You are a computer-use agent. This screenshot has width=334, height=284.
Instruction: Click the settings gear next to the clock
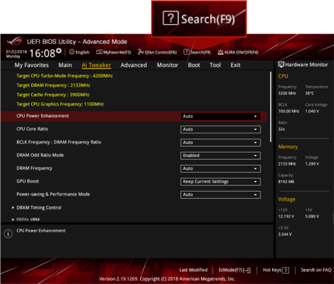59,51
